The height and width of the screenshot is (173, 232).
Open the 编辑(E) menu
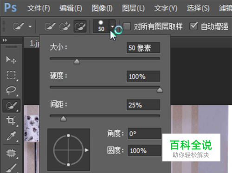(x=71, y=8)
